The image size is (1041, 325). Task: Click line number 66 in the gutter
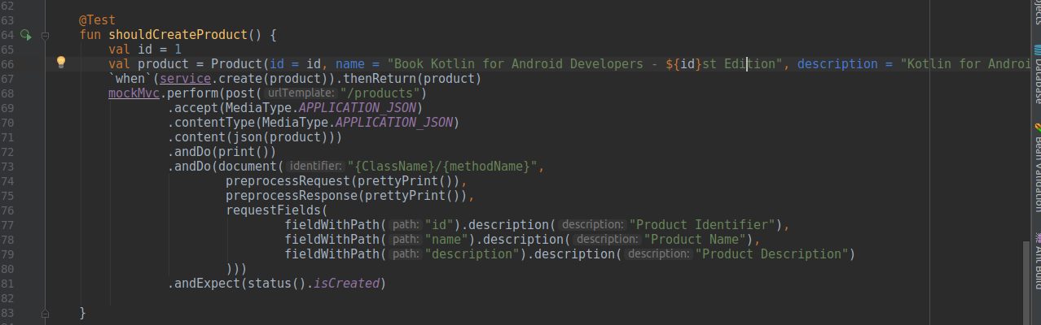tap(7, 63)
